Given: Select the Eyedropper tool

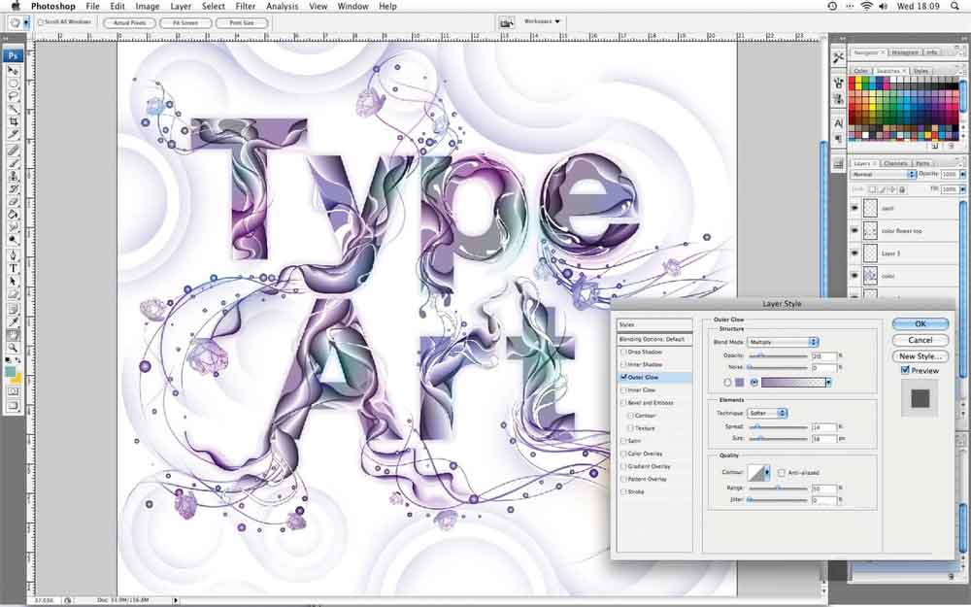Looking at the screenshot, I should click(x=13, y=322).
